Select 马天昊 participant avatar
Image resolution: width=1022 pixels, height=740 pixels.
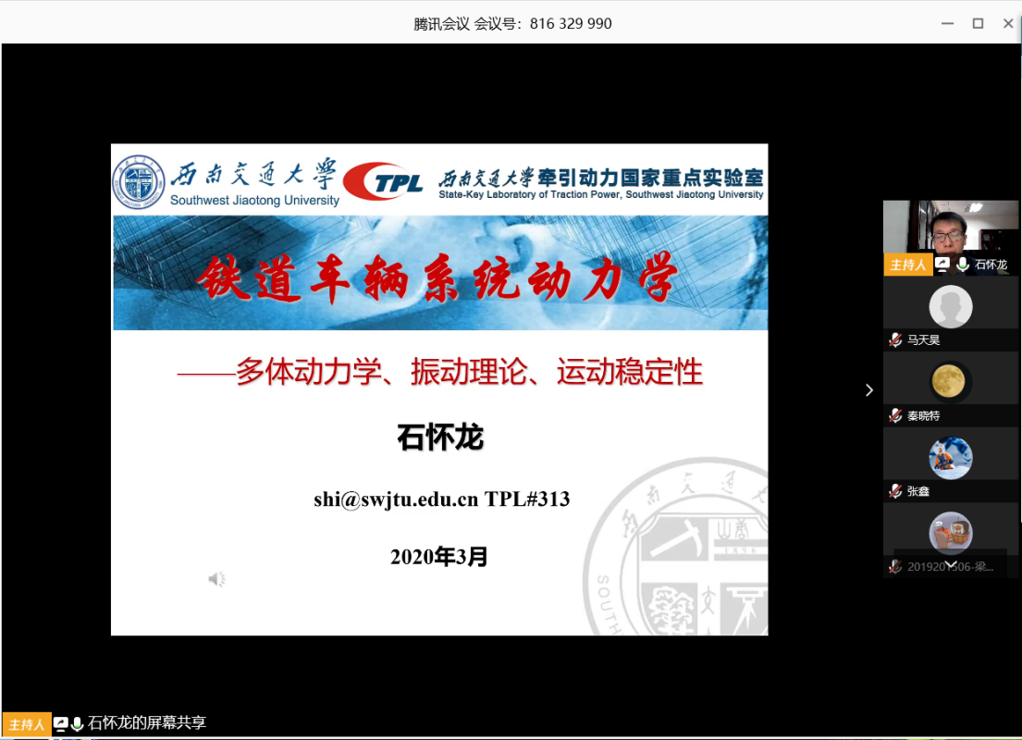950,307
